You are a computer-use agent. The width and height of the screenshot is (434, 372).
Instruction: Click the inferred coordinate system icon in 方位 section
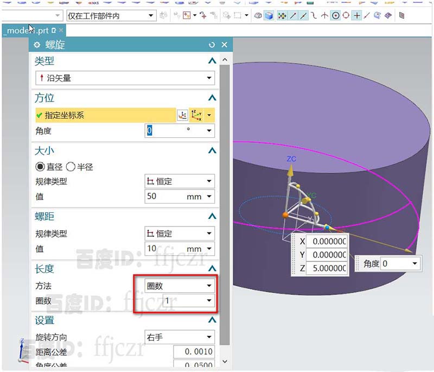tap(195, 115)
